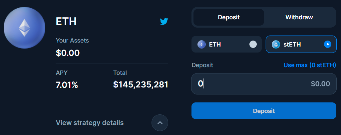Click the ETH strategy title
The width and height of the screenshot is (341, 135).
pyautogui.click(x=66, y=22)
